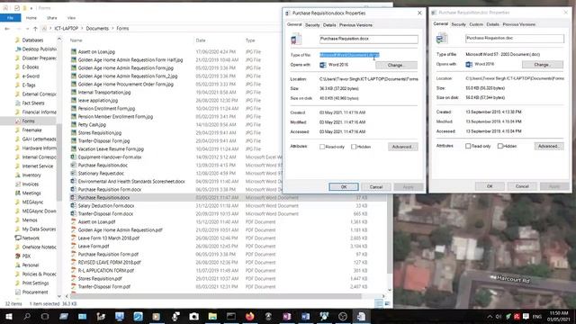The width and height of the screenshot is (576, 324).
Task: Select the Forms folder in navigation pane
Action: tap(28, 121)
